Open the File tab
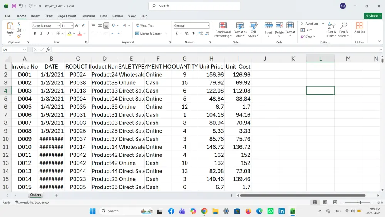Screen dimensions: 385x217 8,16
